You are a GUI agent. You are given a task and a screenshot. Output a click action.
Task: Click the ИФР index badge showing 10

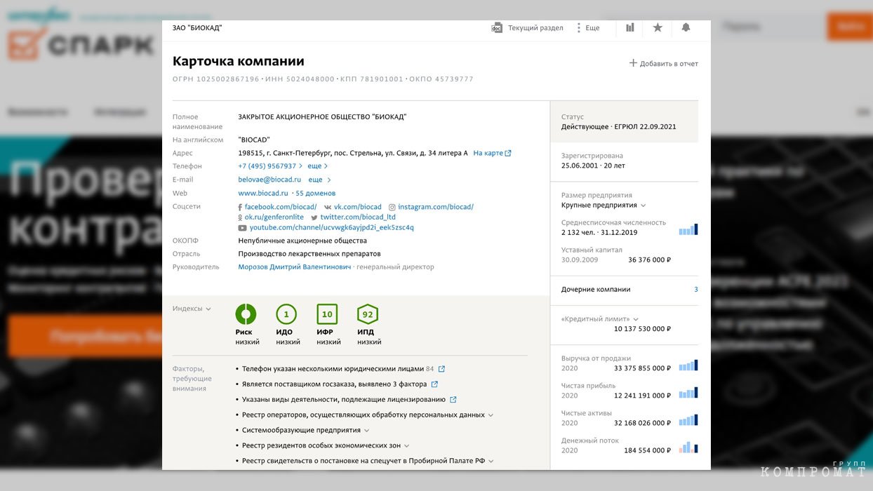click(327, 314)
